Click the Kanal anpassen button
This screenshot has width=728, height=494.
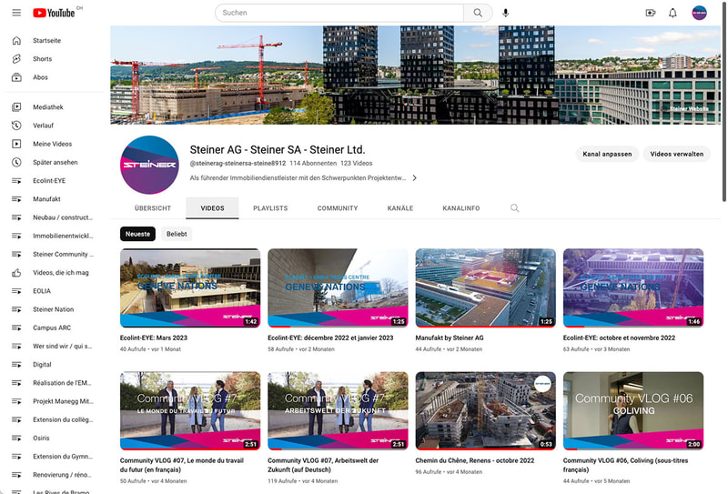coord(607,154)
